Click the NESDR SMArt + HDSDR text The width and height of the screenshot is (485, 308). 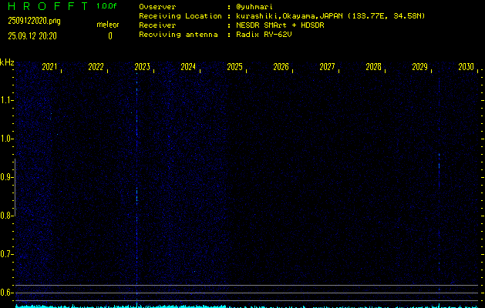click(280, 25)
